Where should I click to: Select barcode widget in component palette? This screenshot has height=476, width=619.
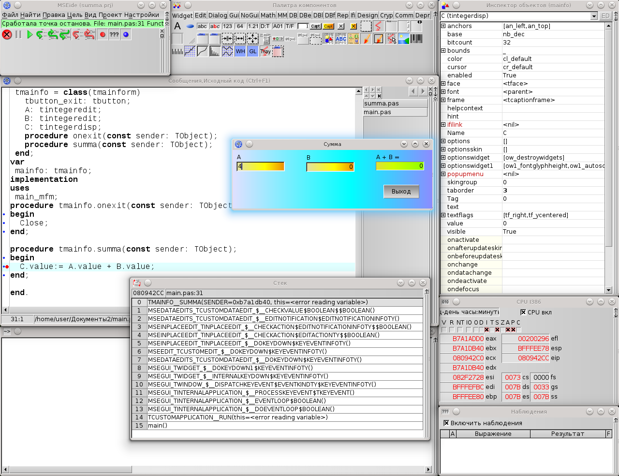[416, 39]
